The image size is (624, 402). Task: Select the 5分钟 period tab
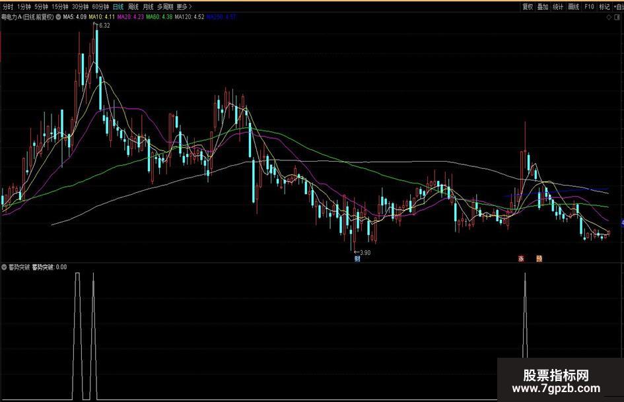[x=41, y=7]
